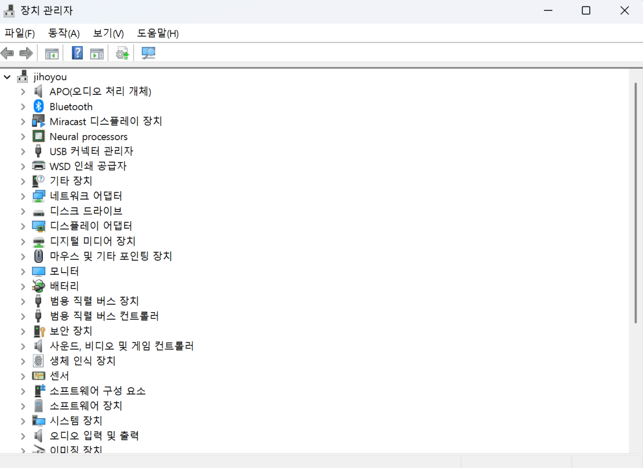Screen dimensions: 643x468
Task: Select the 시스템 장치 label text
Action: pyautogui.click(x=76, y=421)
